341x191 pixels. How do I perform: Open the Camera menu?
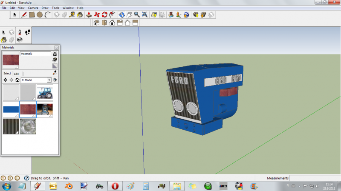[x=33, y=8]
